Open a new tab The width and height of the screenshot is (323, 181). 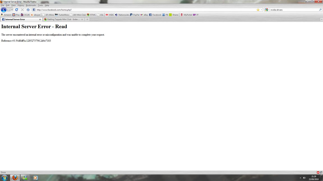pyautogui.click(x=87, y=20)
